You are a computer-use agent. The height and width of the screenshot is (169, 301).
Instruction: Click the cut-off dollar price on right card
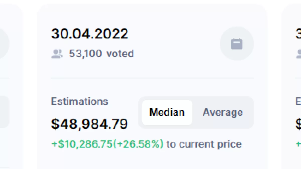coord(298,124)
